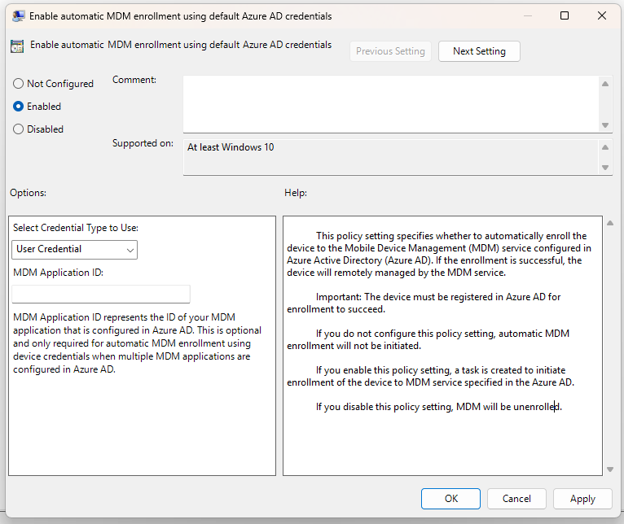Cancel the policy dialog
Image resolution: width=624 pixels, height=524 pixels.
516,499
